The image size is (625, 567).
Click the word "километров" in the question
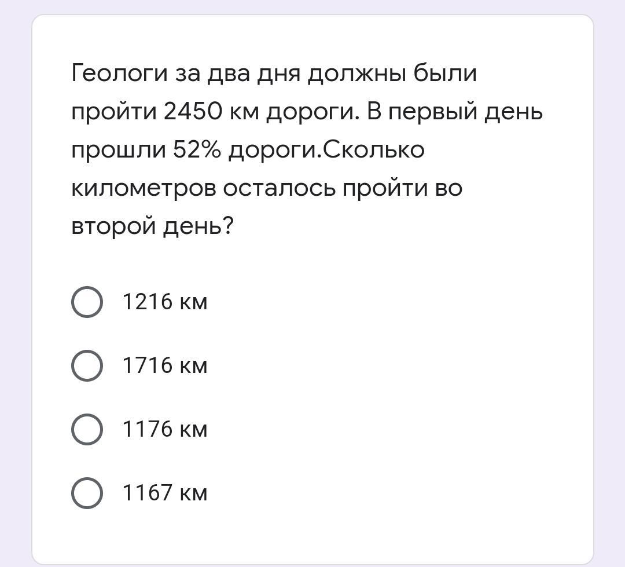[x=142, y=188]
